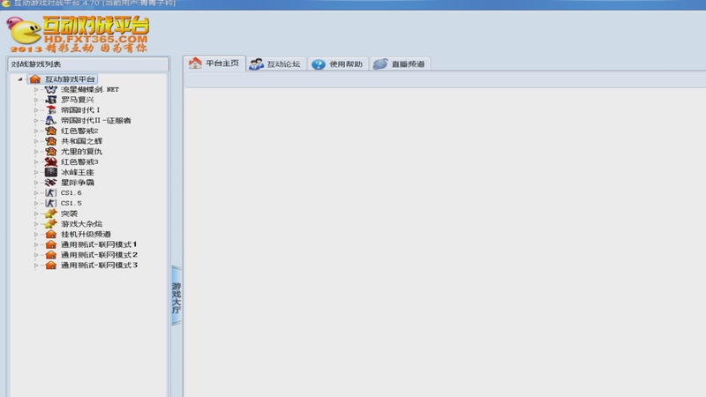Image resolution: width=706 pixels, height=397 pixels.
Task: Expand the 罗马复兴 node
Action: tap(36, 100)
